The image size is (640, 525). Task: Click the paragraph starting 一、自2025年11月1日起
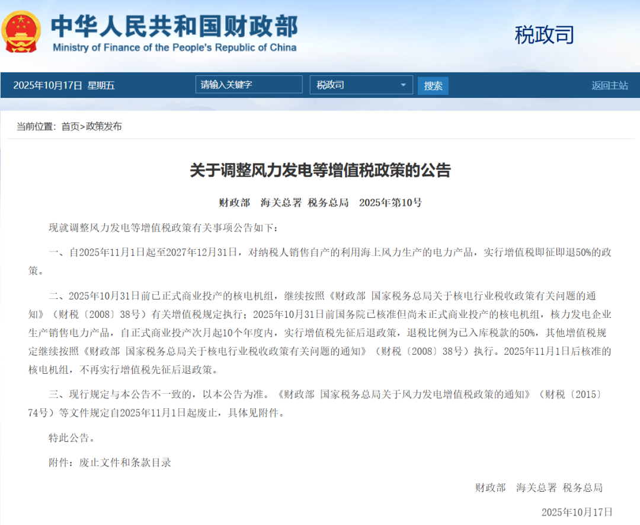(319, 262)
